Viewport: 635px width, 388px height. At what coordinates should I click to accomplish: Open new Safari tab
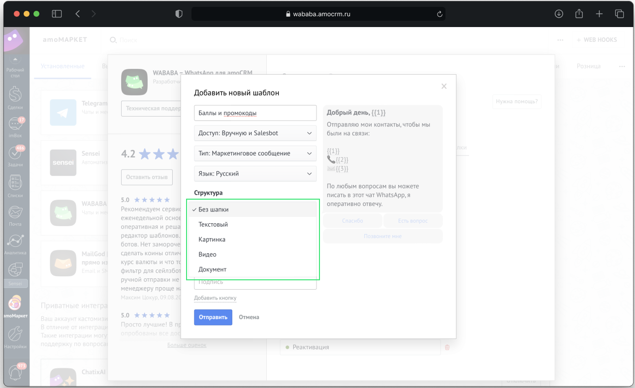coord(599,14)
